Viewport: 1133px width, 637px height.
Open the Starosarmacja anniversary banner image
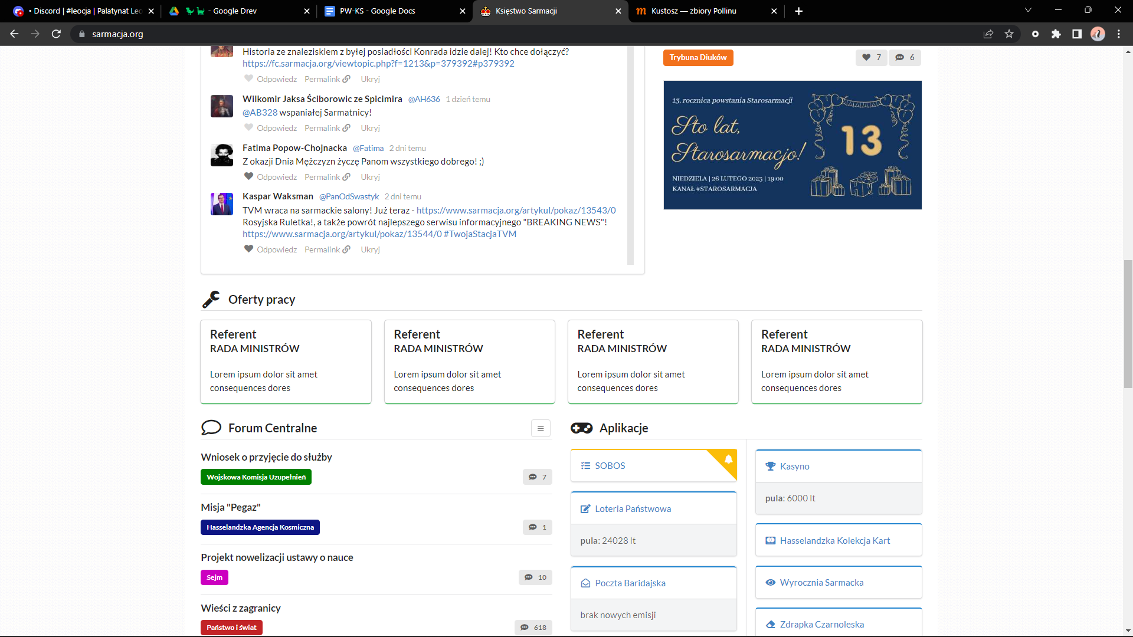[792, 145]
